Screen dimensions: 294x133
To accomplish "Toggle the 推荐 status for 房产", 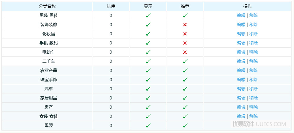I will 185,107.
